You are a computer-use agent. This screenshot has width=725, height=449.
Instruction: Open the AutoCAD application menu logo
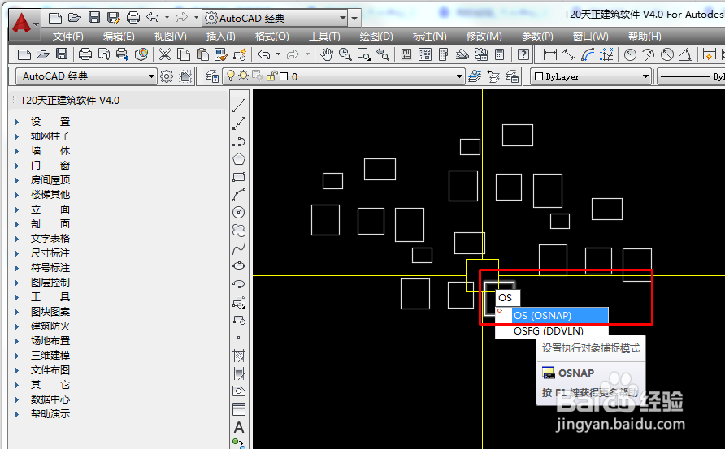tap(24, 23)
